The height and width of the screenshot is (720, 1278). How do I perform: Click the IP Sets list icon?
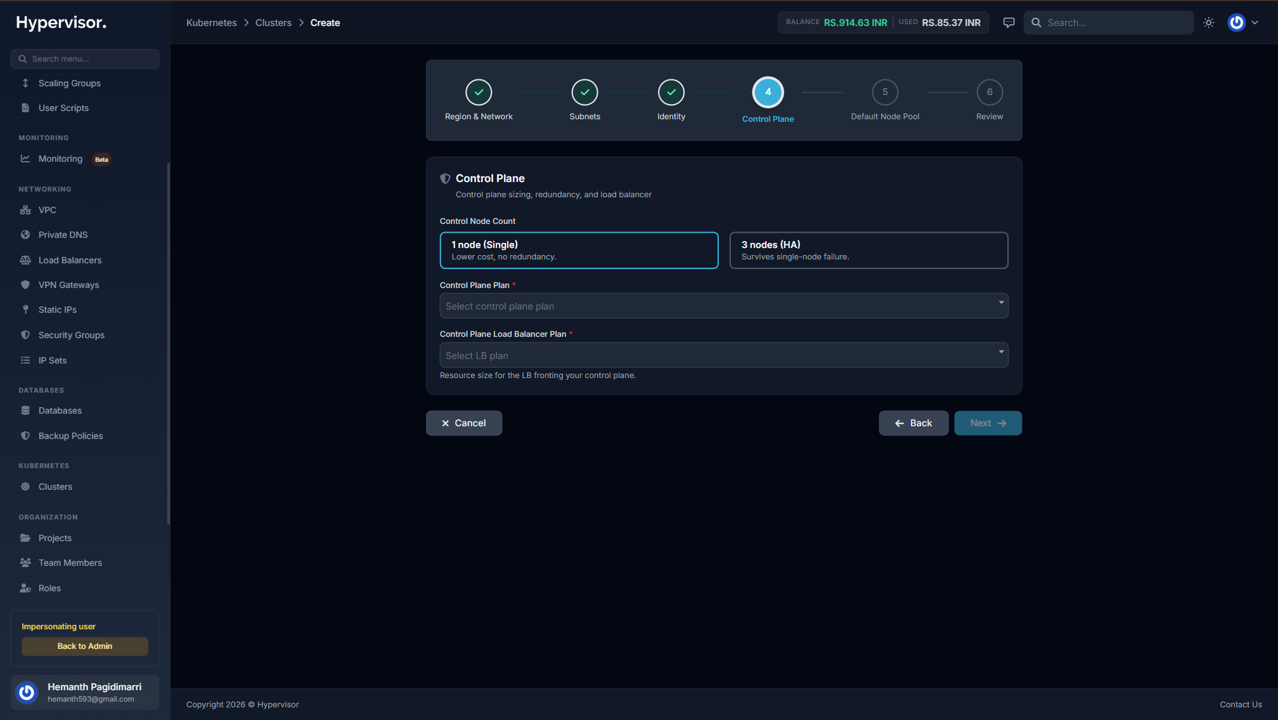point(25,360)
